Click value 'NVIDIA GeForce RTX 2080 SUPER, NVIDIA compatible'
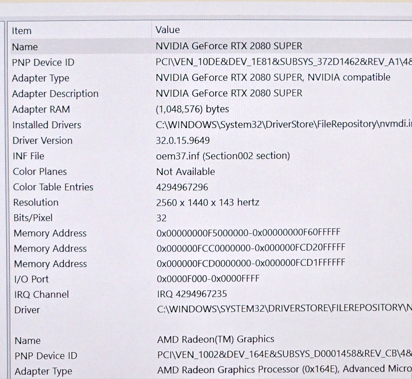The height and width of the screenshot is (379, 412). [273, 78]
